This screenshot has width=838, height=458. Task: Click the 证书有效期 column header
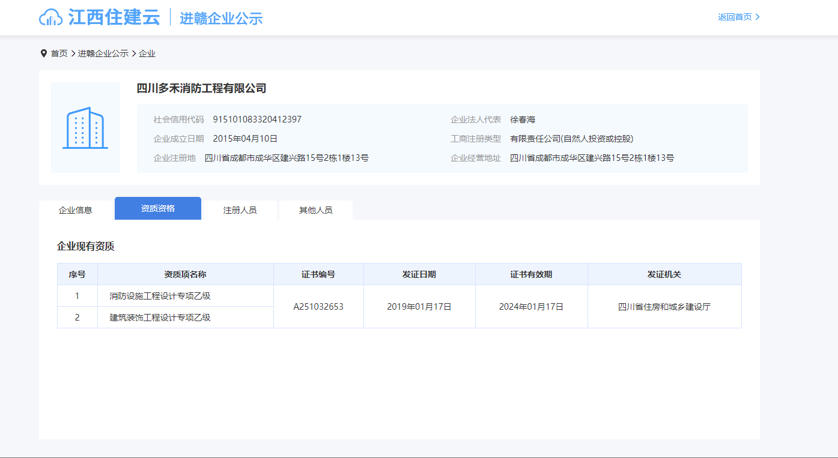coord(531,274)
